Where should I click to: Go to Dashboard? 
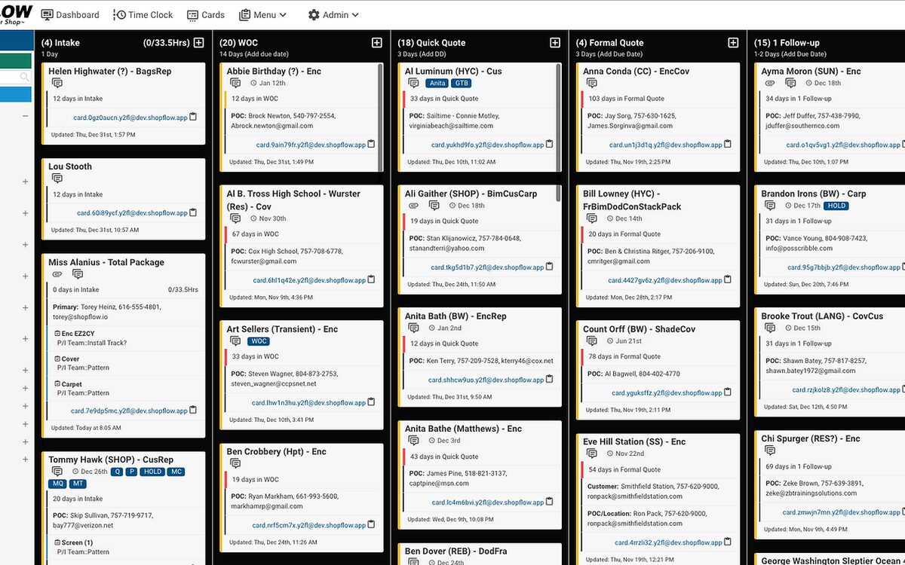point(70,15)
